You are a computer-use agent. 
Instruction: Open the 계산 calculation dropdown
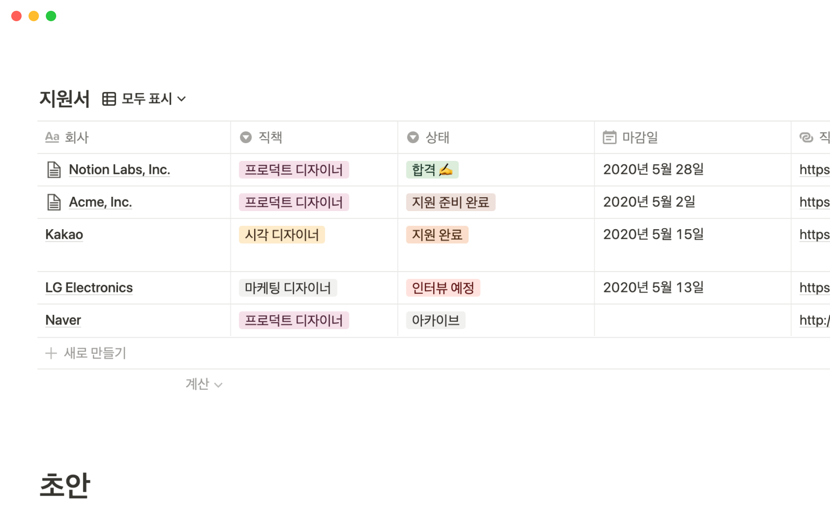(x=204, y=384)
